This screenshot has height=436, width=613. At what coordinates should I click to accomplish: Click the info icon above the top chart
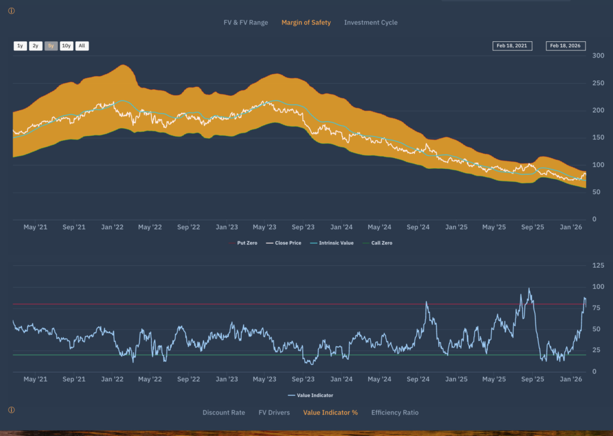[11, 11]
